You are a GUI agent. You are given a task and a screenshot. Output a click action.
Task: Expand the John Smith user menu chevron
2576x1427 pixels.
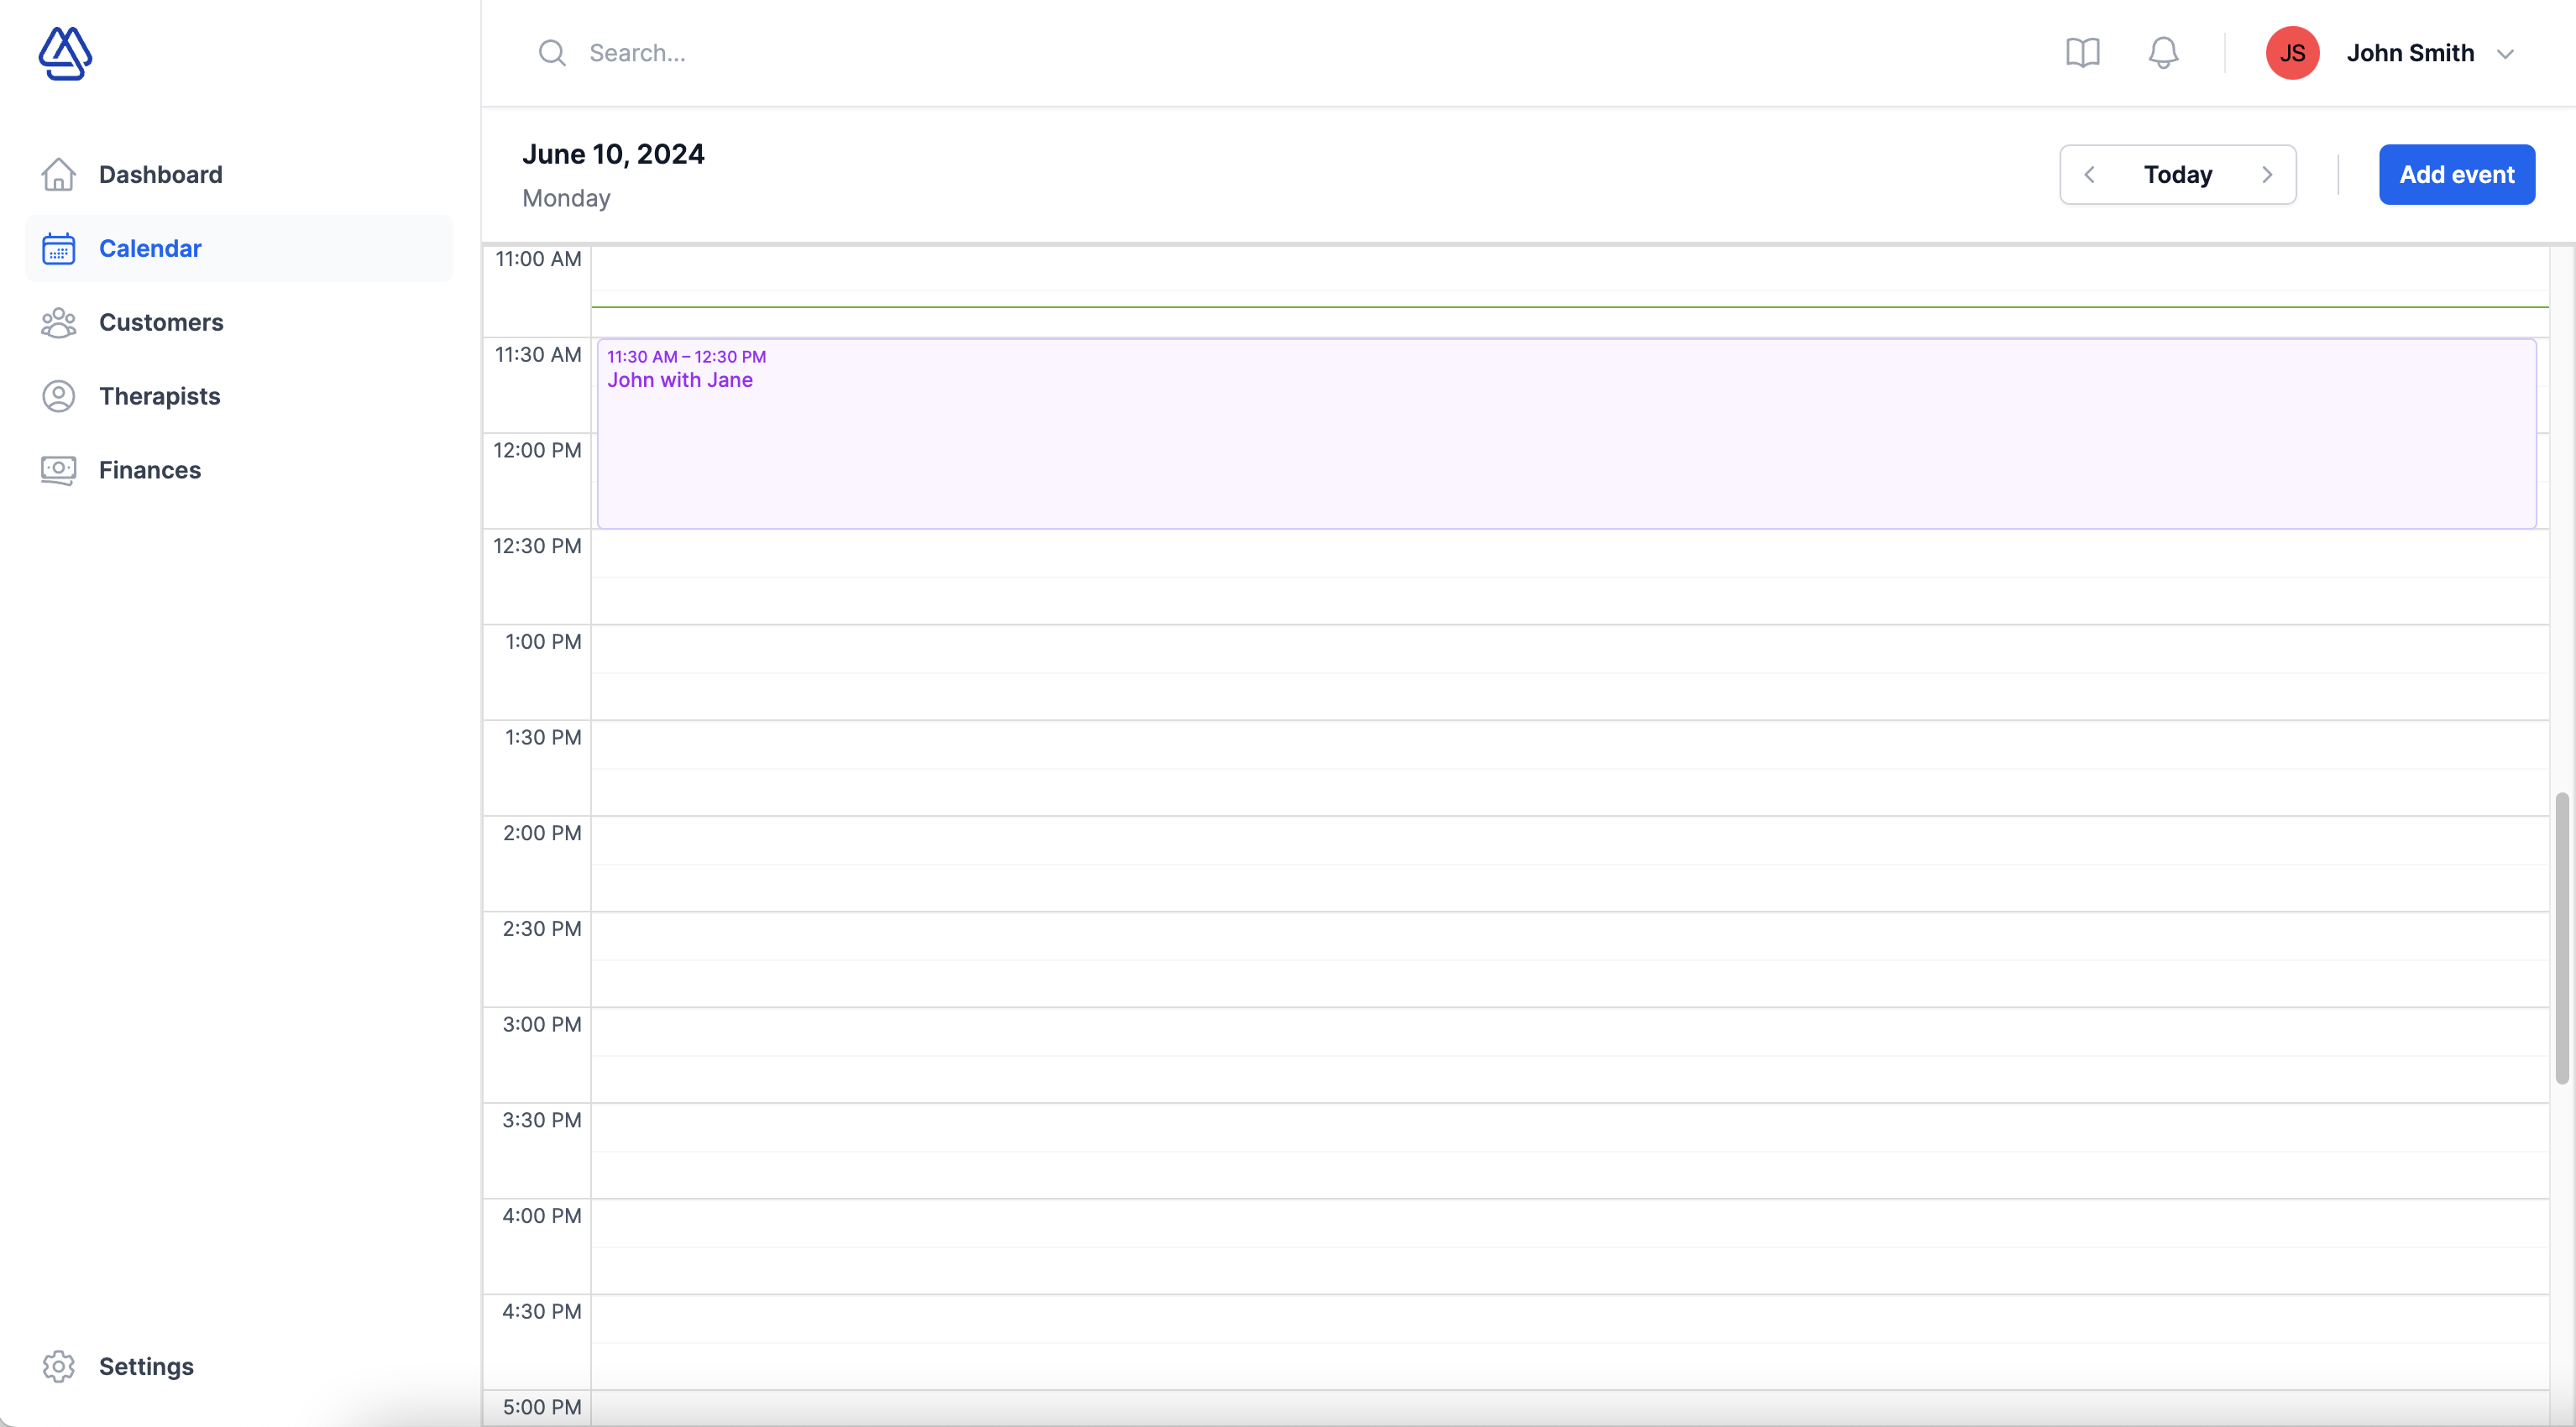pyautogui.click(x=2505, y=54)
